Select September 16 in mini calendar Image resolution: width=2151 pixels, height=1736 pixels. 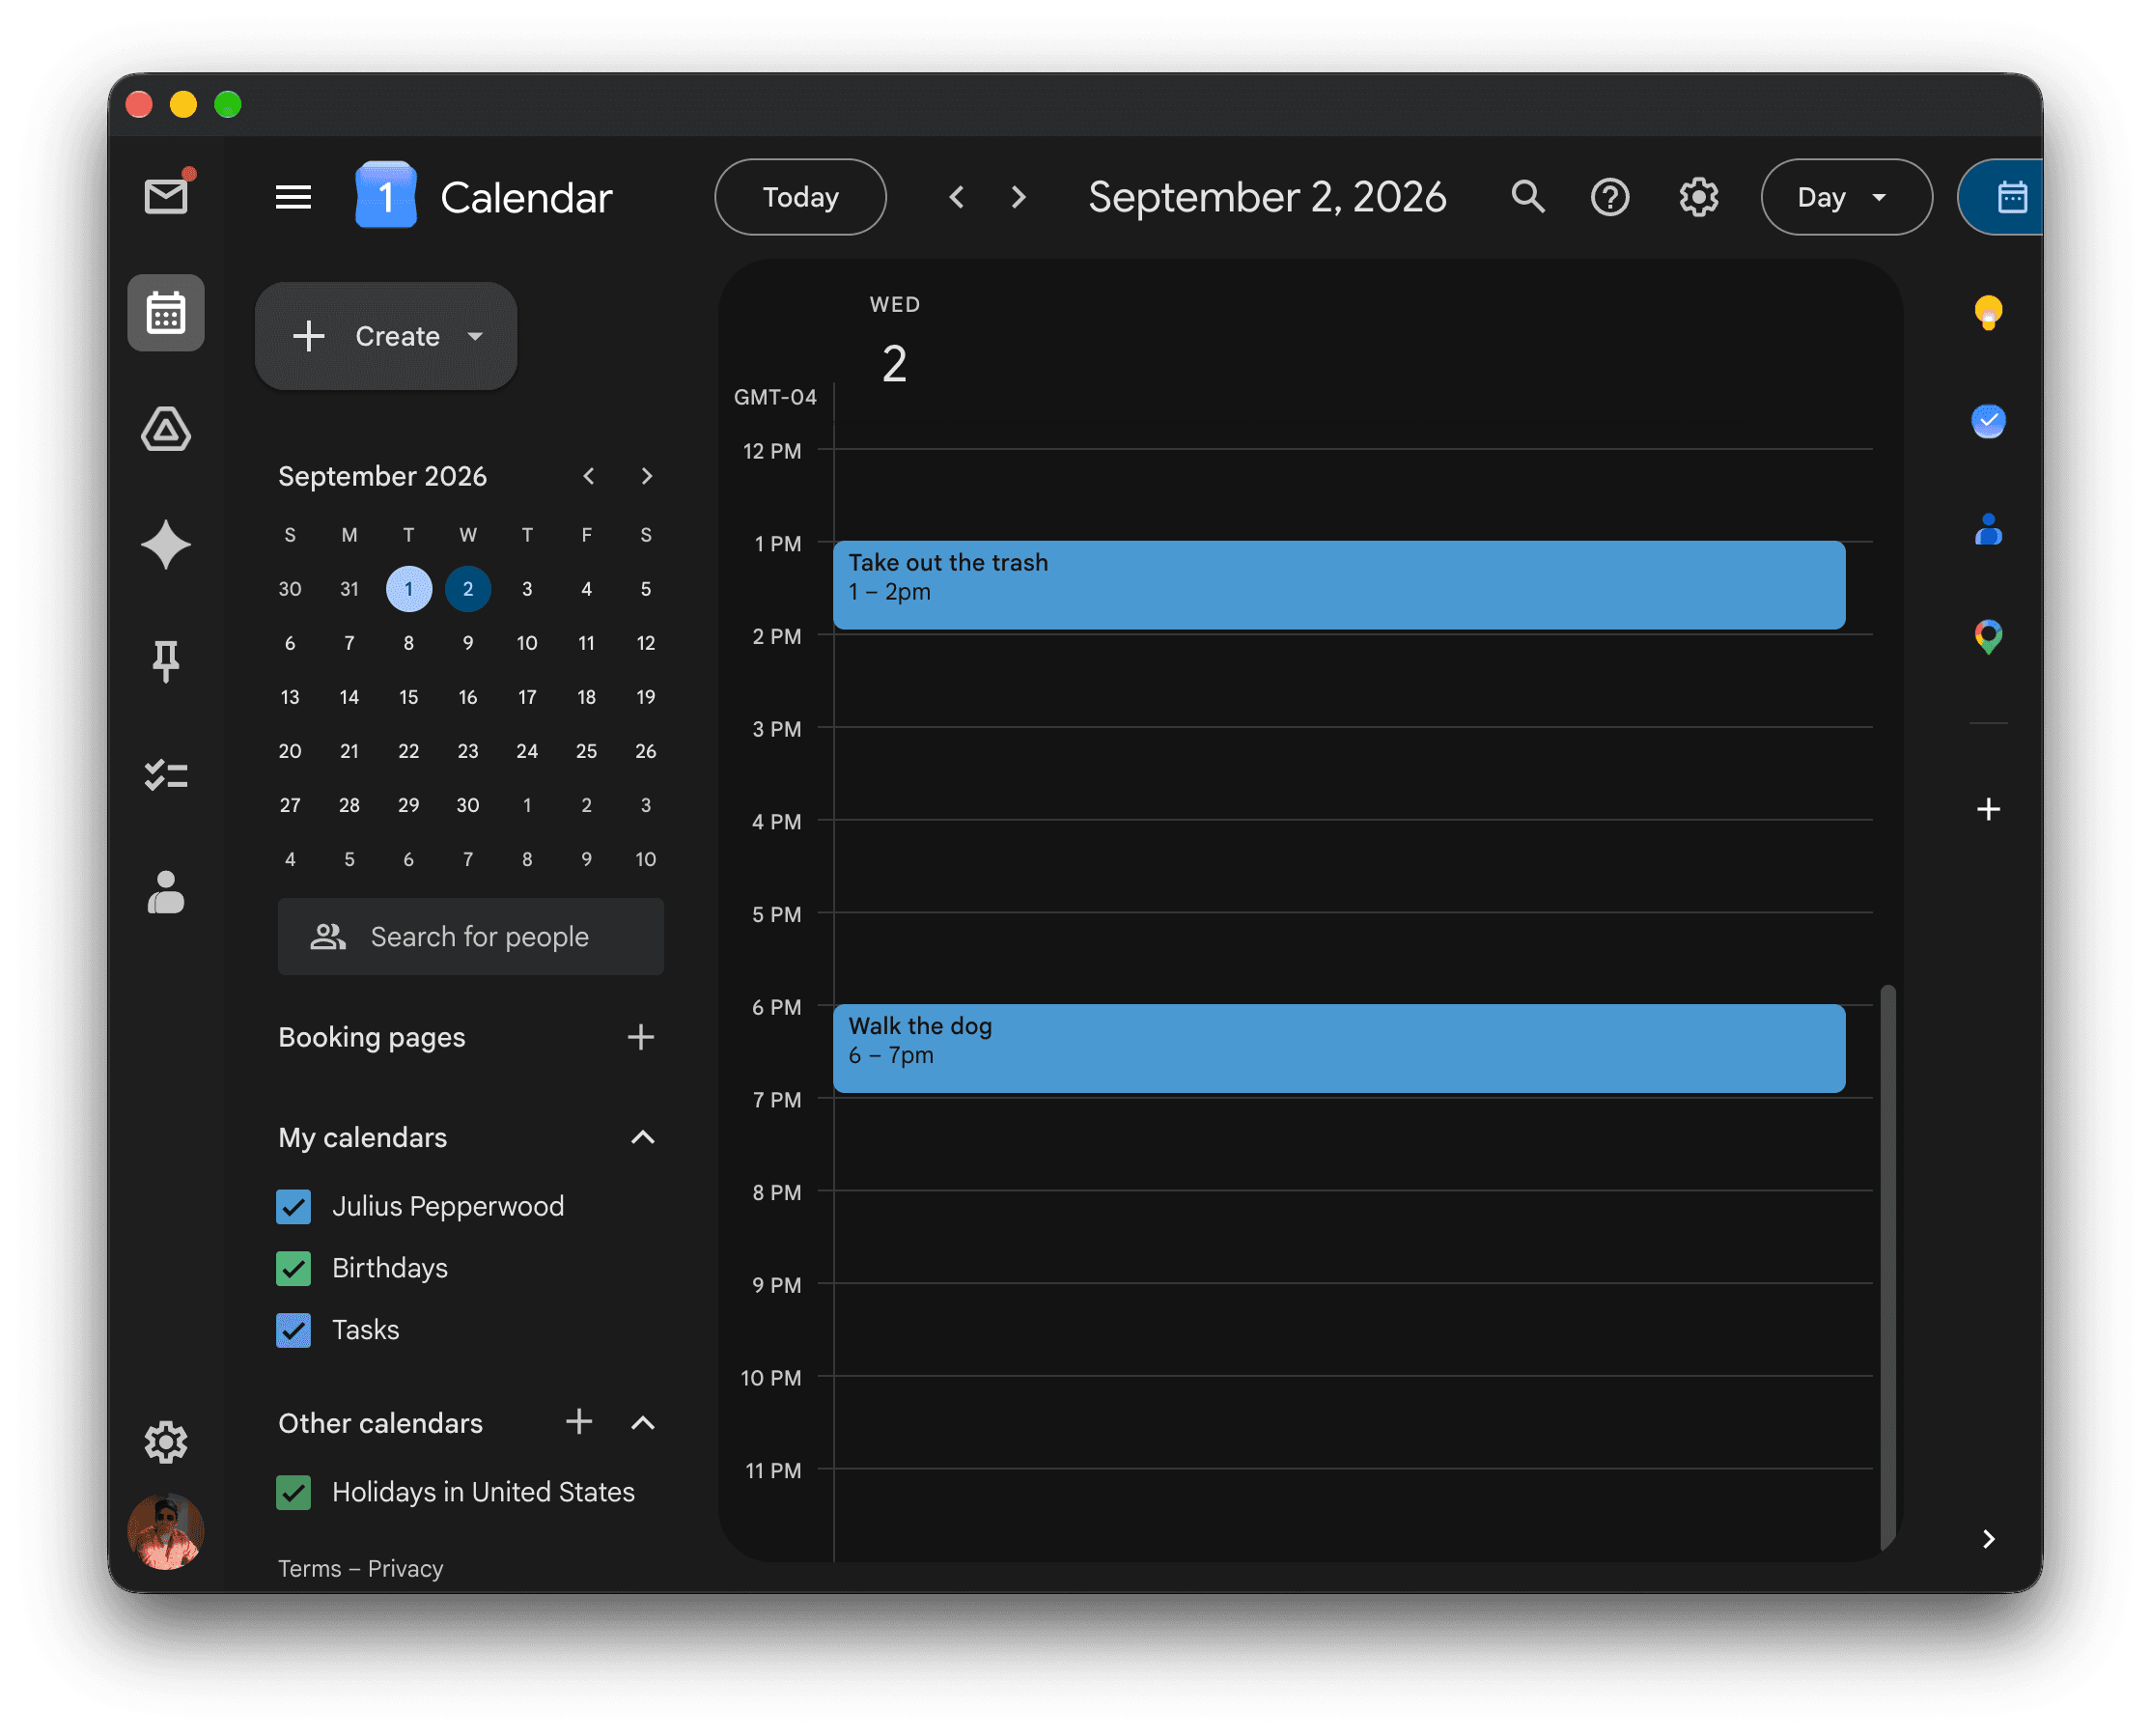(468, 697)
